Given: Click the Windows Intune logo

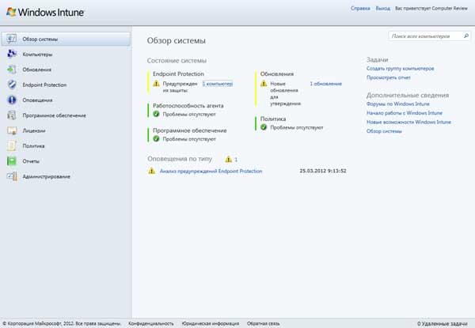Looking at the screenshot, I should pos(45,13).
